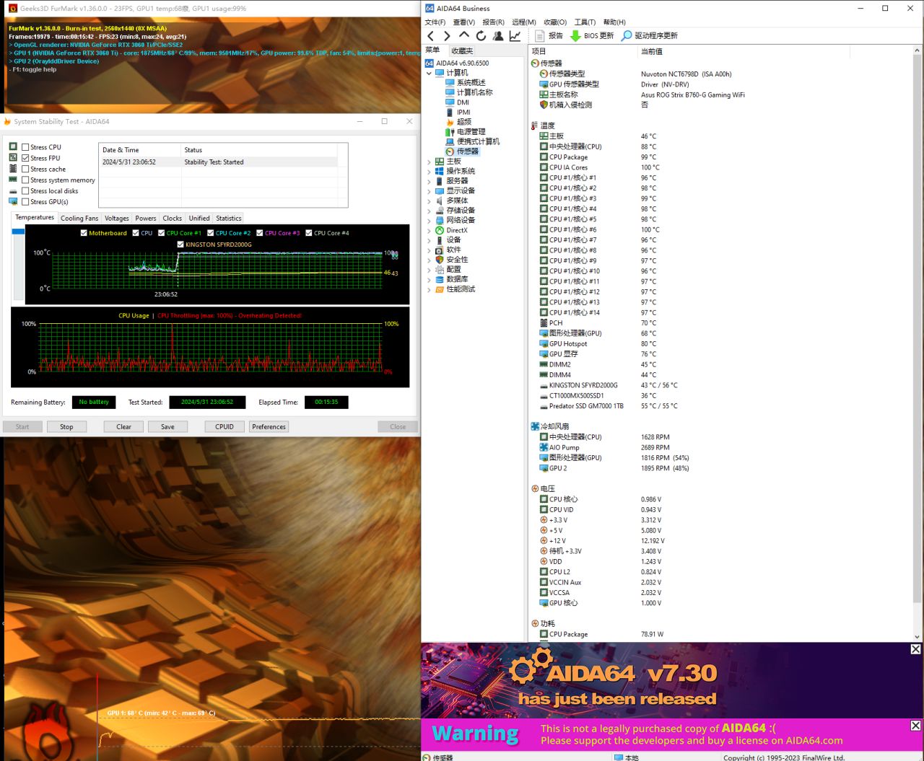Select the AIDA64 v6.90.6500 root node

[x=462, y=63]
